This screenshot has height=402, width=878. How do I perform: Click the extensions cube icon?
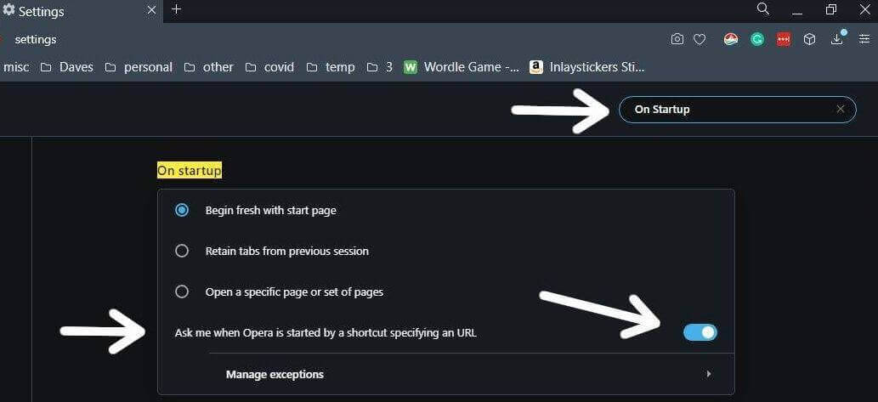coord(809,39)
